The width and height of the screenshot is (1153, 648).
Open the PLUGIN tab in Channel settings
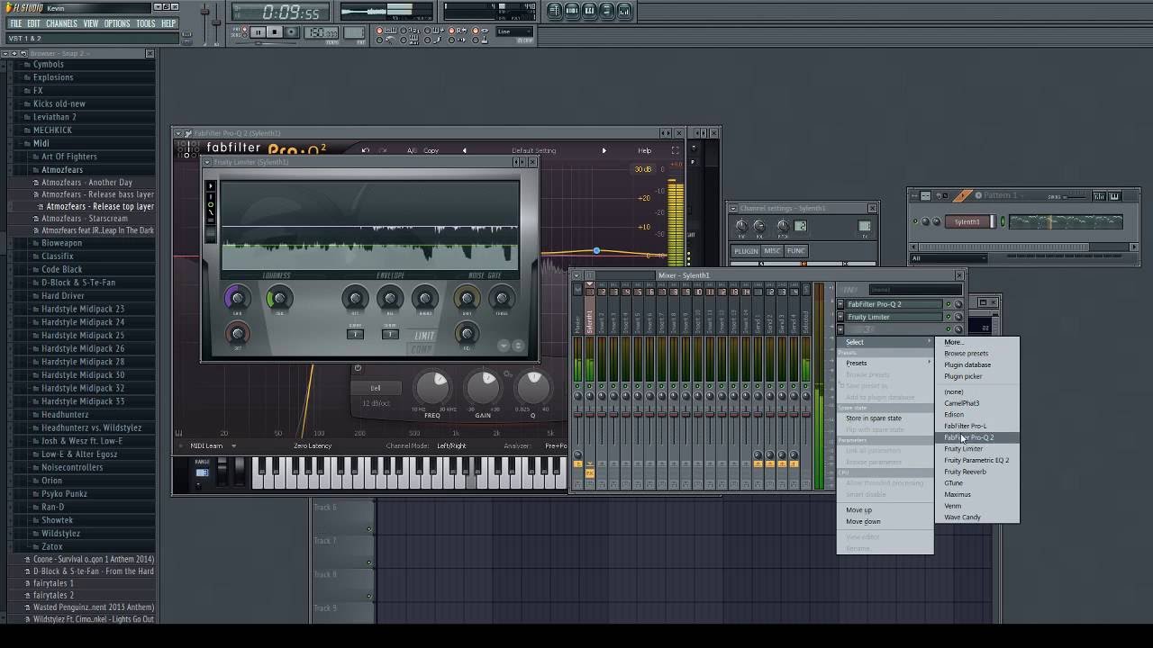click(746, 251)
